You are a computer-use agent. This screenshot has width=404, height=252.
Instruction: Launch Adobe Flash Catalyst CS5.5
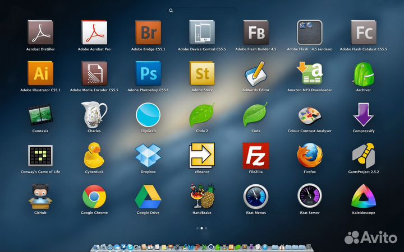click(x=364, y=32)
